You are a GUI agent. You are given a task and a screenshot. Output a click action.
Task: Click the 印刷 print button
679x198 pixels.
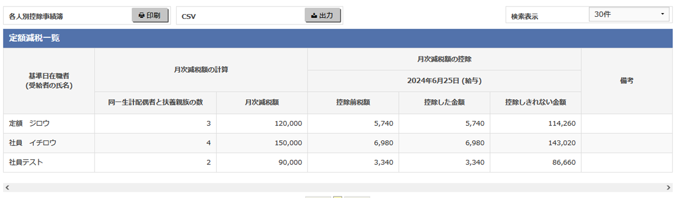click(150, 15)
